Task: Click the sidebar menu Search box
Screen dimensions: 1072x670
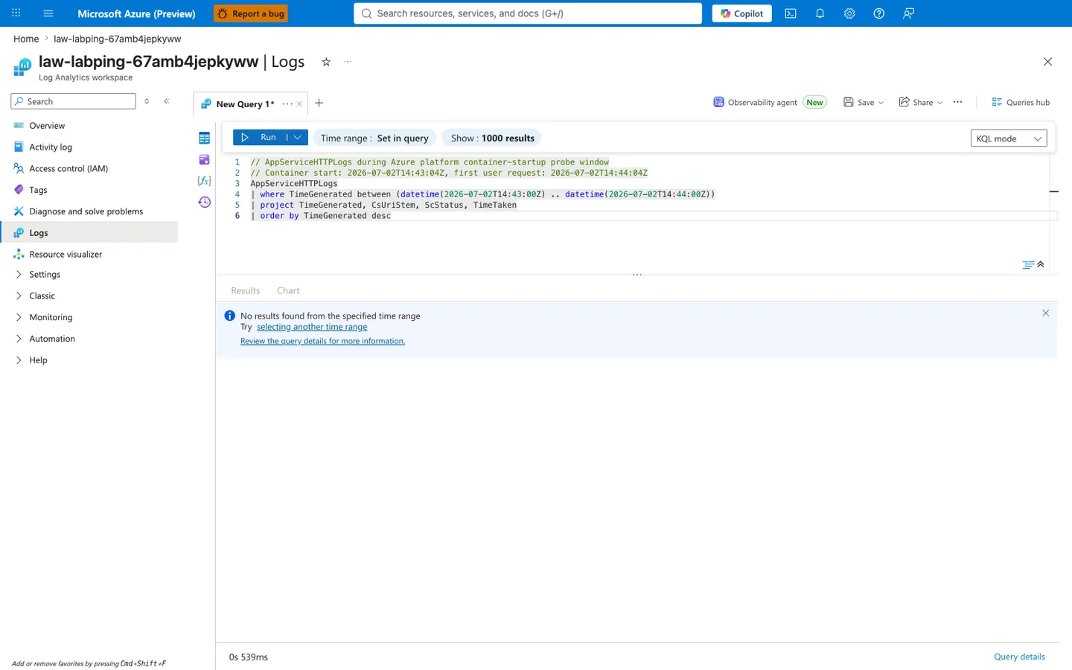Action: point(74,101)
